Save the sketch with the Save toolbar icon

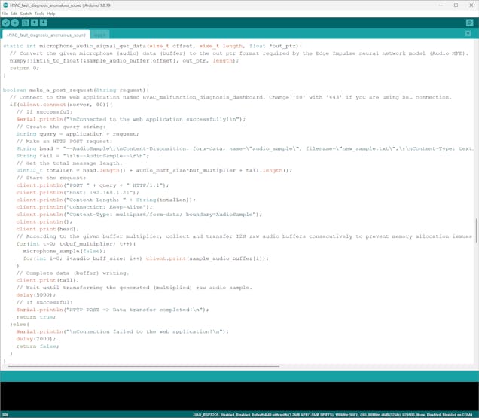pyautogui.click(x=44, y=23)
